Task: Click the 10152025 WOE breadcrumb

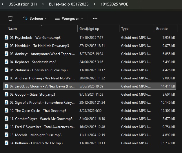Action: [x=114, y=4]
